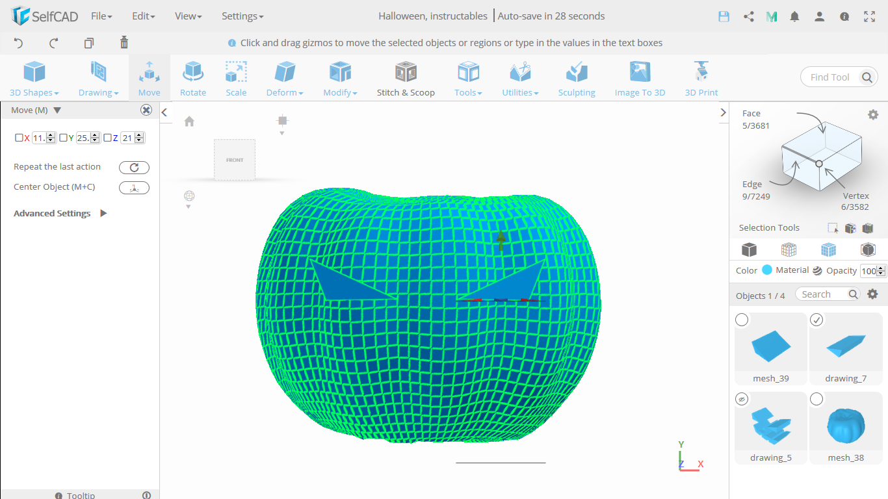Viewport: 888px width, 499px height.
Task: Expand the right panel arrow
Action: pyautogui.click(x=723, y=112)
